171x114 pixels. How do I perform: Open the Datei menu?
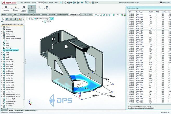pos(21,3)
